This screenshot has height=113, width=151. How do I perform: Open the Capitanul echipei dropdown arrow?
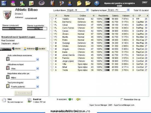coord(128,10)
